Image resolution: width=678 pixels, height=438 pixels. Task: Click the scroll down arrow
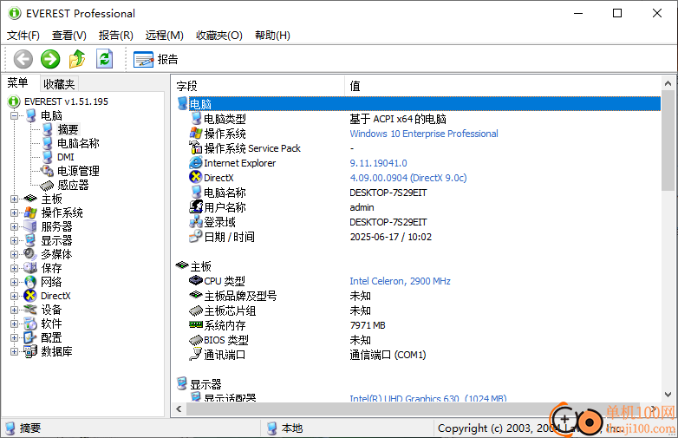point(668,395)
